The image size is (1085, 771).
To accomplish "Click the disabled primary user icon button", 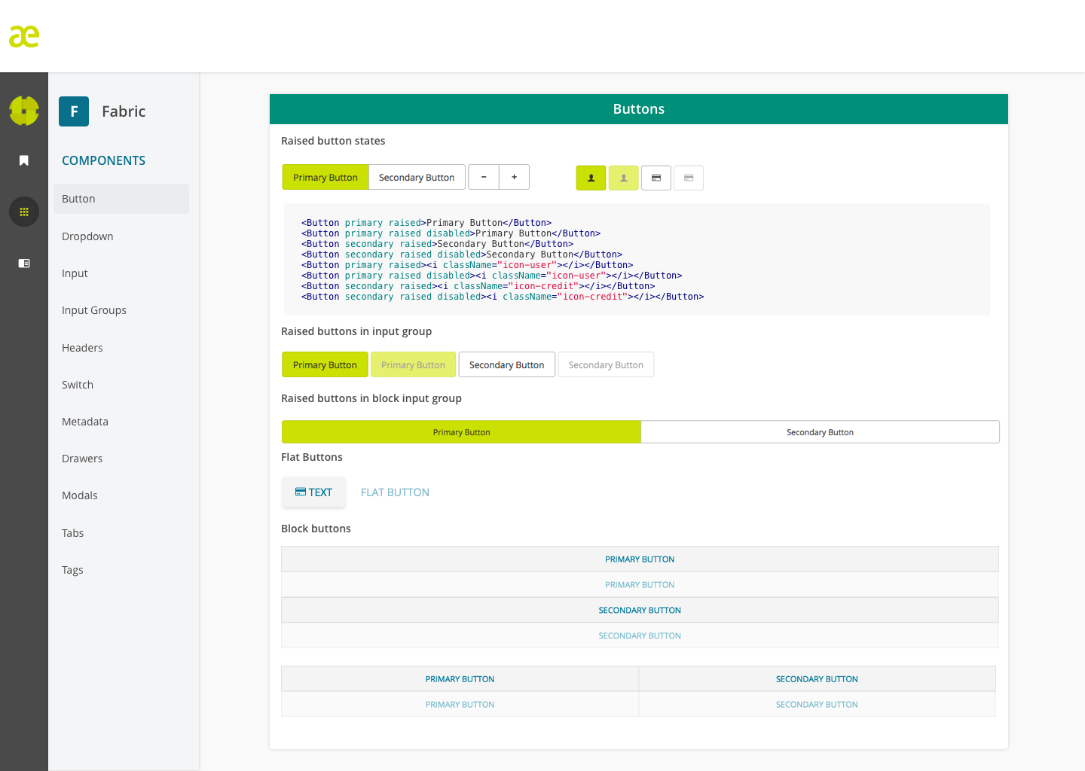I will click(x=624, y=178).
